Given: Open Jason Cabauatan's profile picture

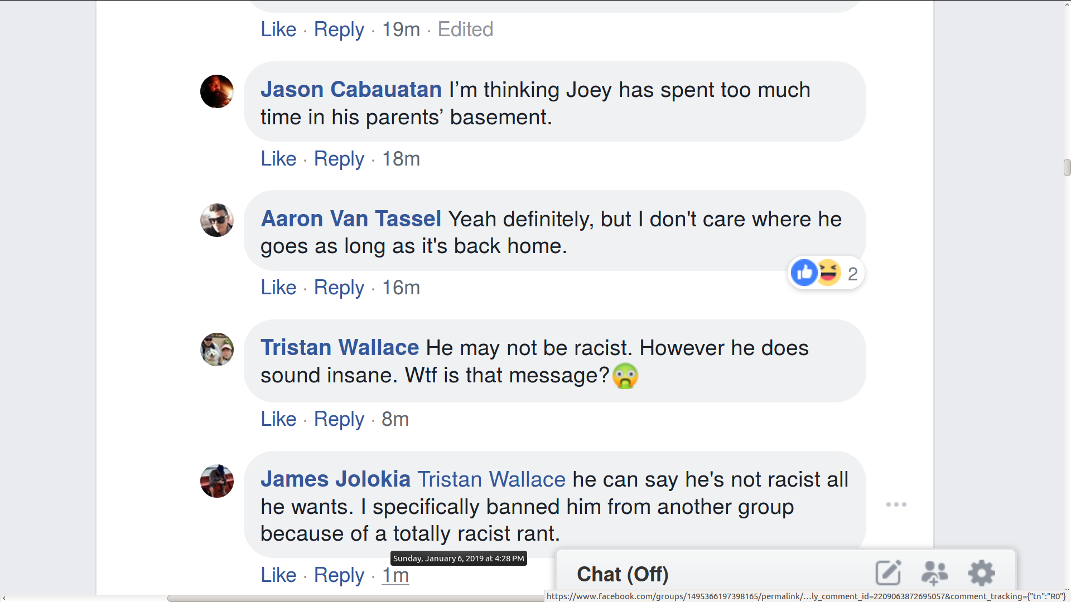Looking at the screenshot, I should (x=216, y=91).
